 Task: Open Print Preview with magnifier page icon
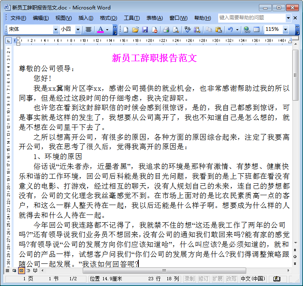point(176,30)
